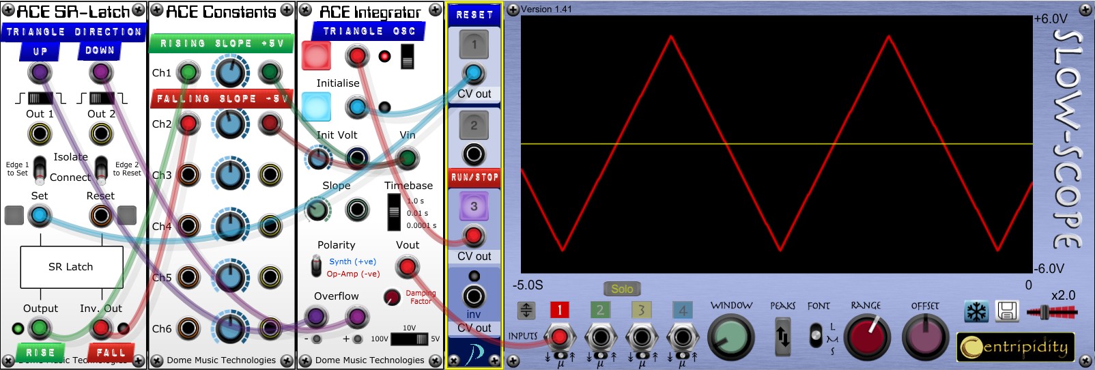The image size is (1095, 370).
Task: Toggle scope channel 3 yellow button
Action: pos(641,311)
